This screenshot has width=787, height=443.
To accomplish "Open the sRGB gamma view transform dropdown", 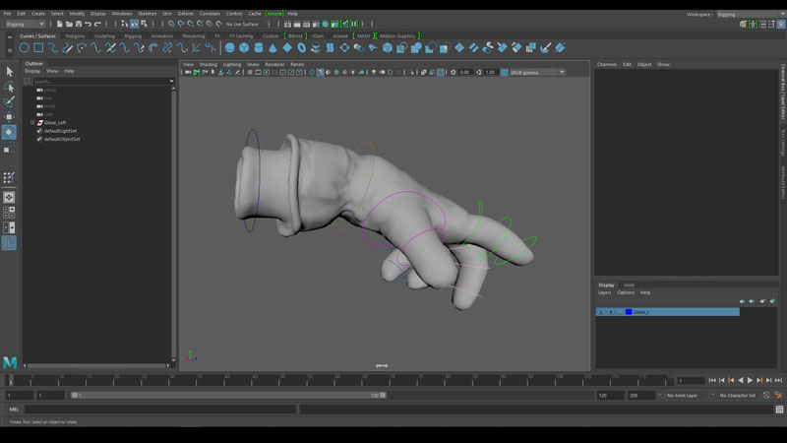I will [534, 72].
